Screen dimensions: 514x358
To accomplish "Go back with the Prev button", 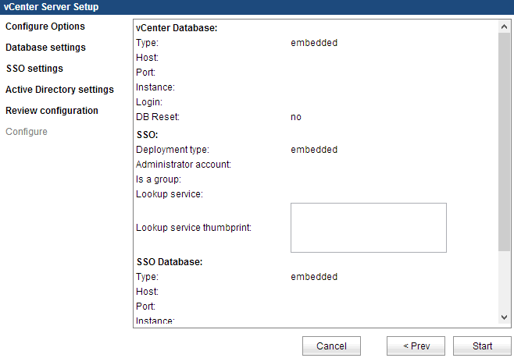I will pyautogui.click(x=416, y=346).
